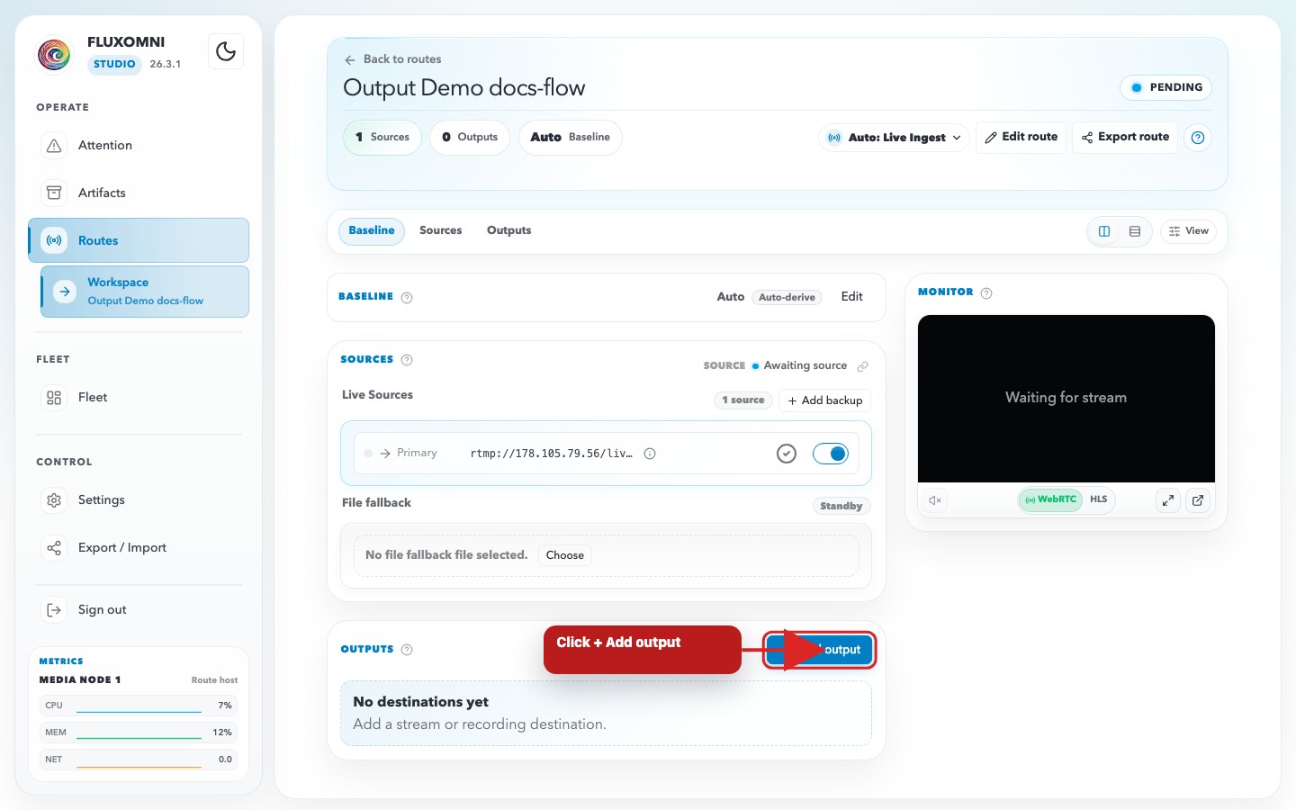Switch to the Outputs tab

click(509, 230)
